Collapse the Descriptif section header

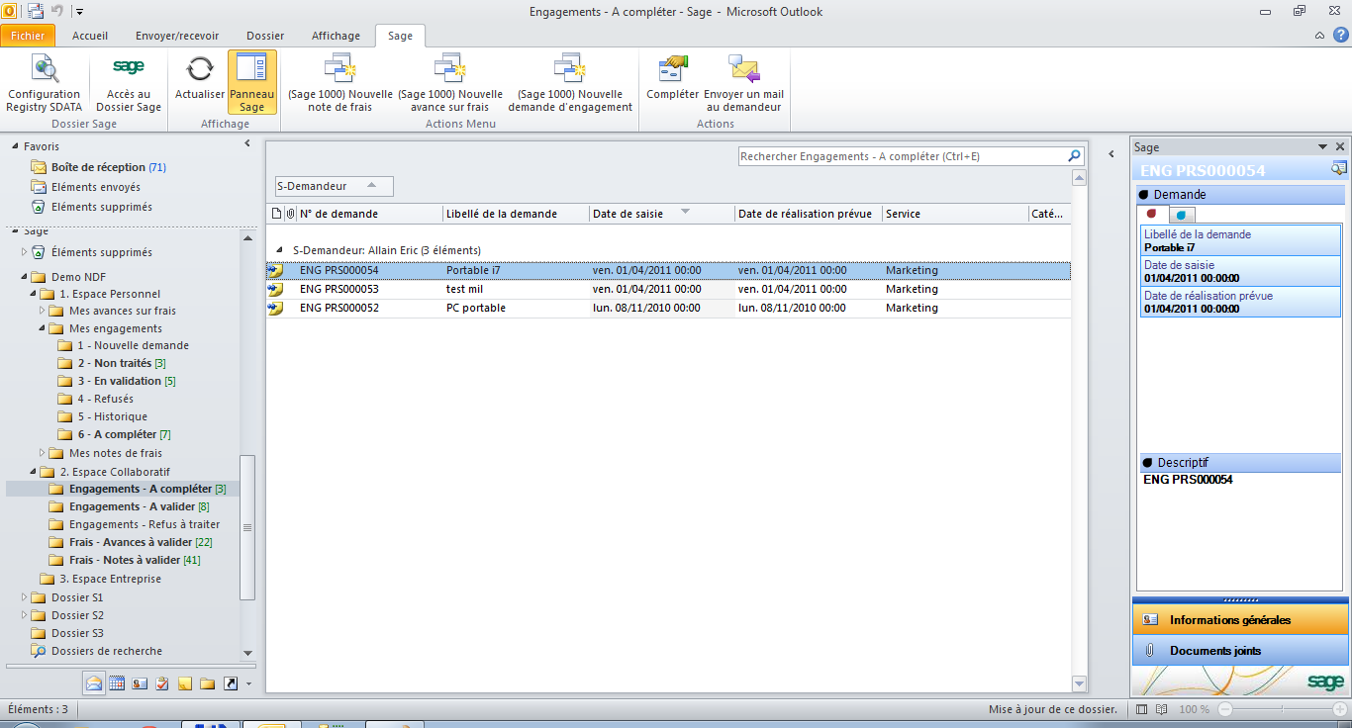click(x=1240, y=463)
